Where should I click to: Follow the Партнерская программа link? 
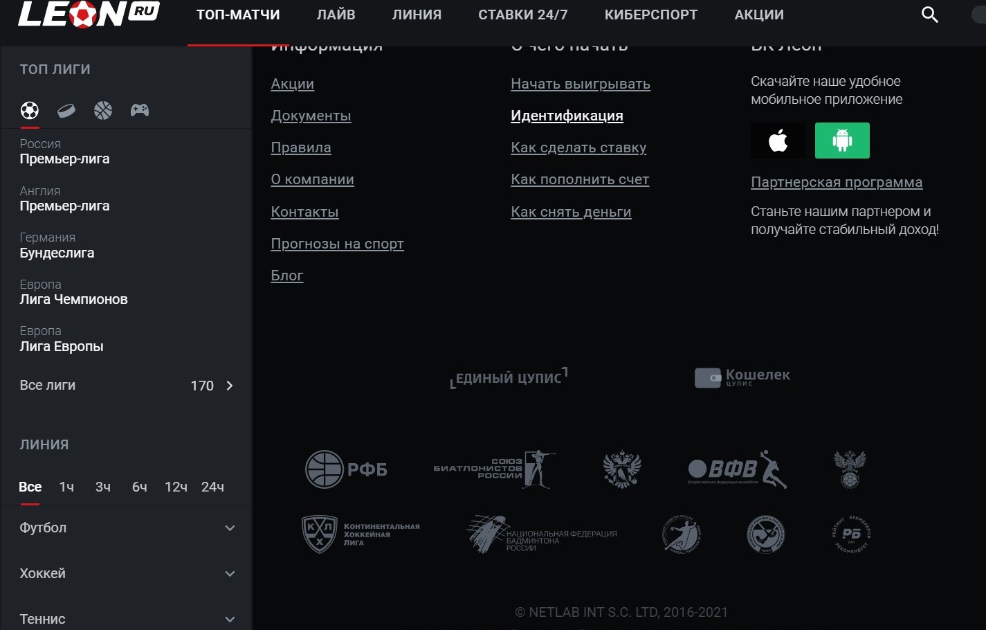click(837, 182)
